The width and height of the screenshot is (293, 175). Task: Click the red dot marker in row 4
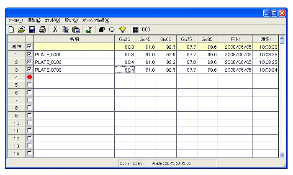(x=29, y=77)
